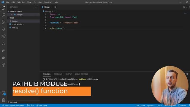Open the Live Share view in activity bar

[4, 65]
